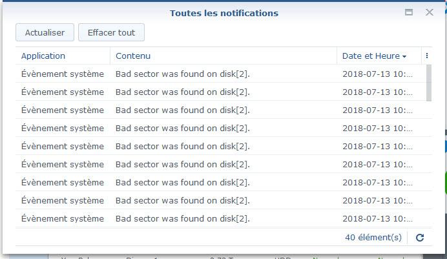Image resolution: width=447 pixels, height=259 pixels.
Task: Maximize the notifications window
Action: 409,12
